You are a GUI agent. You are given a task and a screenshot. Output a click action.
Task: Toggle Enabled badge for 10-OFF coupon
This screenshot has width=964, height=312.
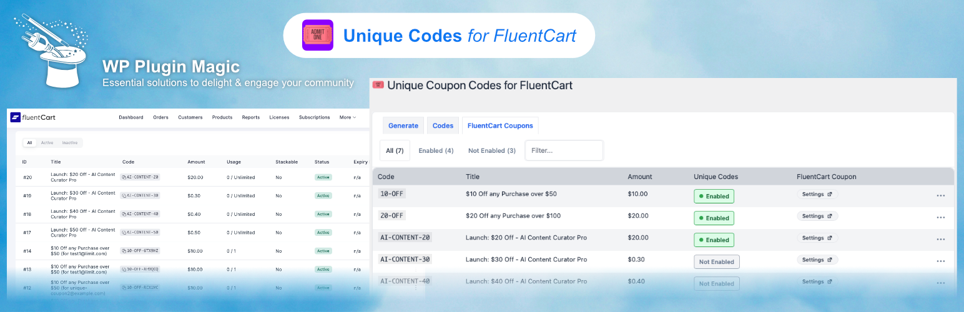(714, 196)
